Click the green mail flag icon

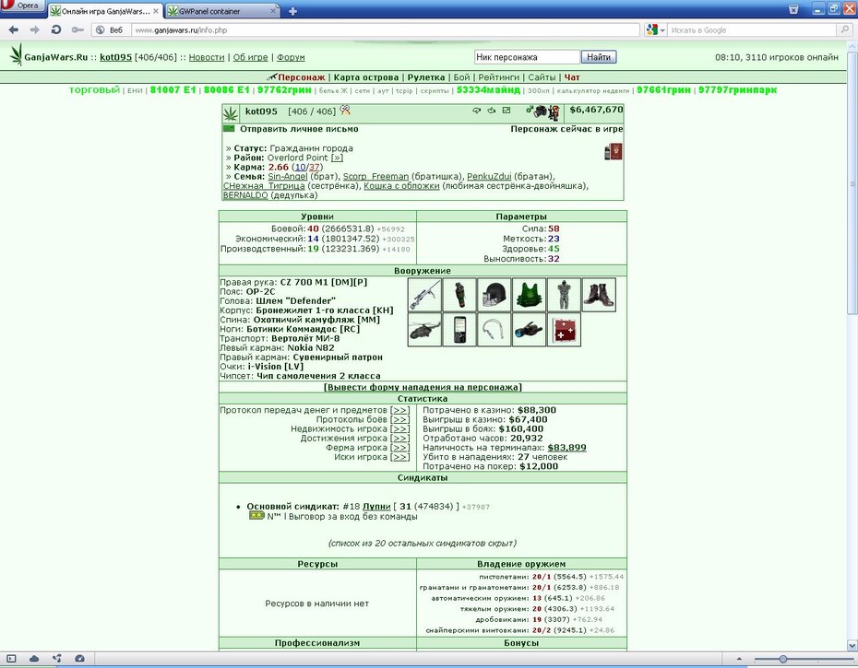coord(229,129)
